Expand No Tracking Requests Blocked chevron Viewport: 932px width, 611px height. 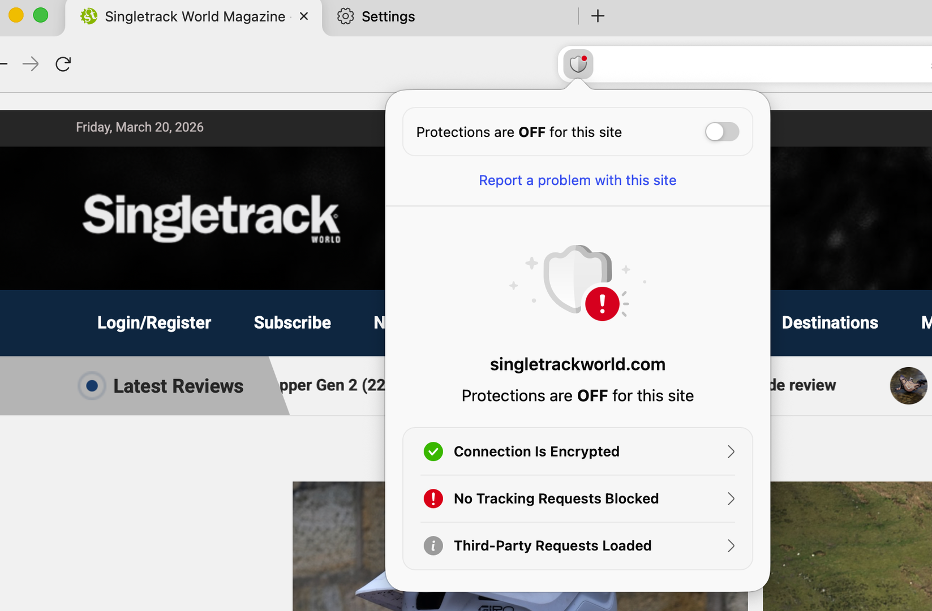(731, 498)
